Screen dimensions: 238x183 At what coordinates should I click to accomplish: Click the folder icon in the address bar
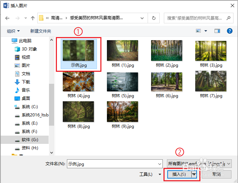[x=41, y=18]
